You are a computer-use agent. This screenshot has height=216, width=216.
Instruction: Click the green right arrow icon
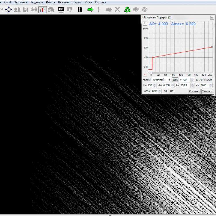click(90, 10)
